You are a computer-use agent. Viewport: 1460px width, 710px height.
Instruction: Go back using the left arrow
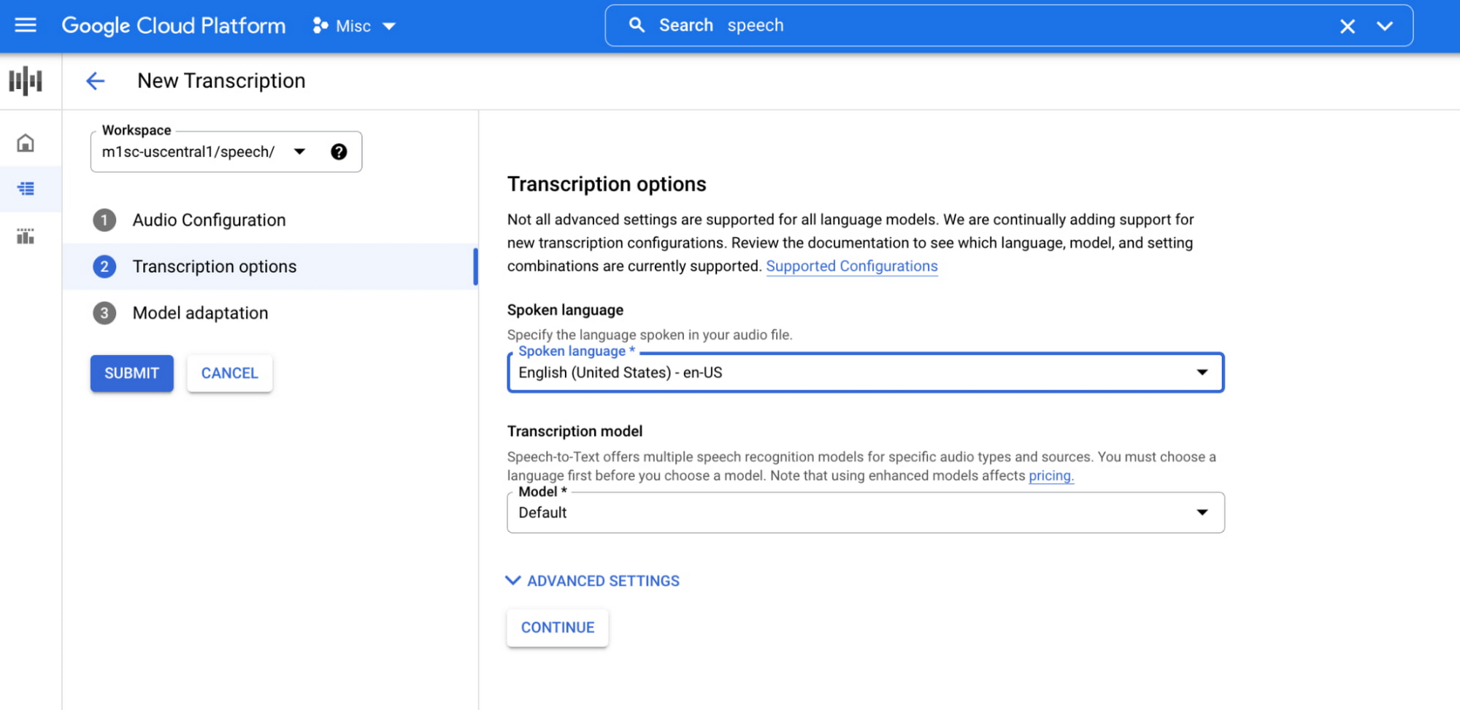96,81
